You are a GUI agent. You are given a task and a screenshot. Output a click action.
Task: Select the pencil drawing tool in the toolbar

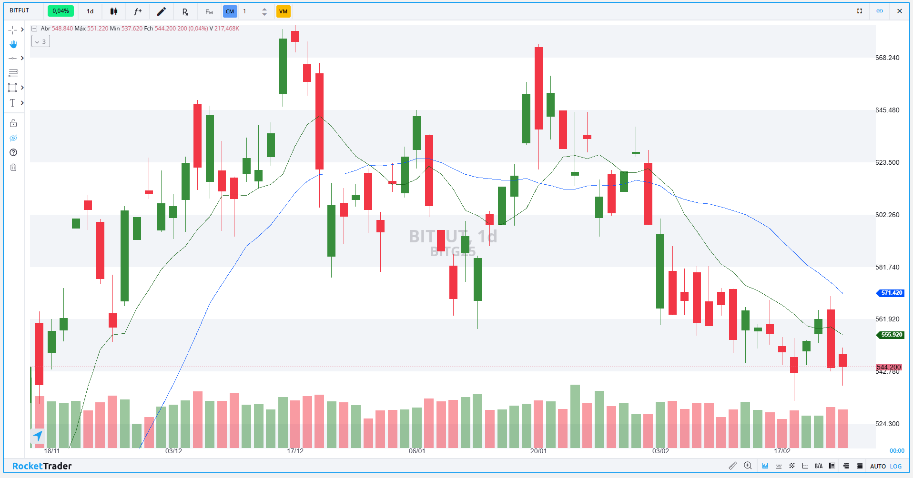coord(162,11)
